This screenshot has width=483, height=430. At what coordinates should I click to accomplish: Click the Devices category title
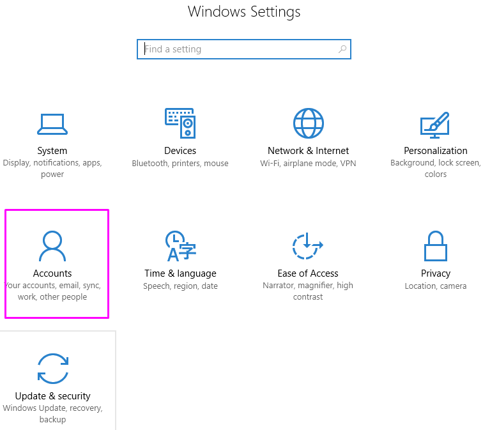coord(180,151)
